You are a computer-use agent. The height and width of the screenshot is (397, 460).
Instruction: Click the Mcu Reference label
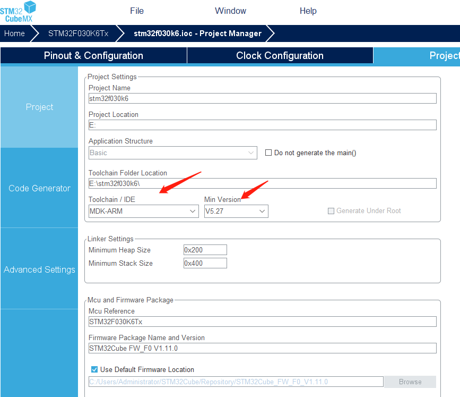point(111,311)
